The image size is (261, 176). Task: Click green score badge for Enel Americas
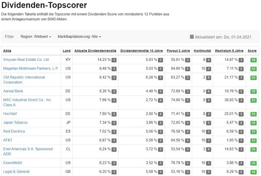(x=253, y=149)
